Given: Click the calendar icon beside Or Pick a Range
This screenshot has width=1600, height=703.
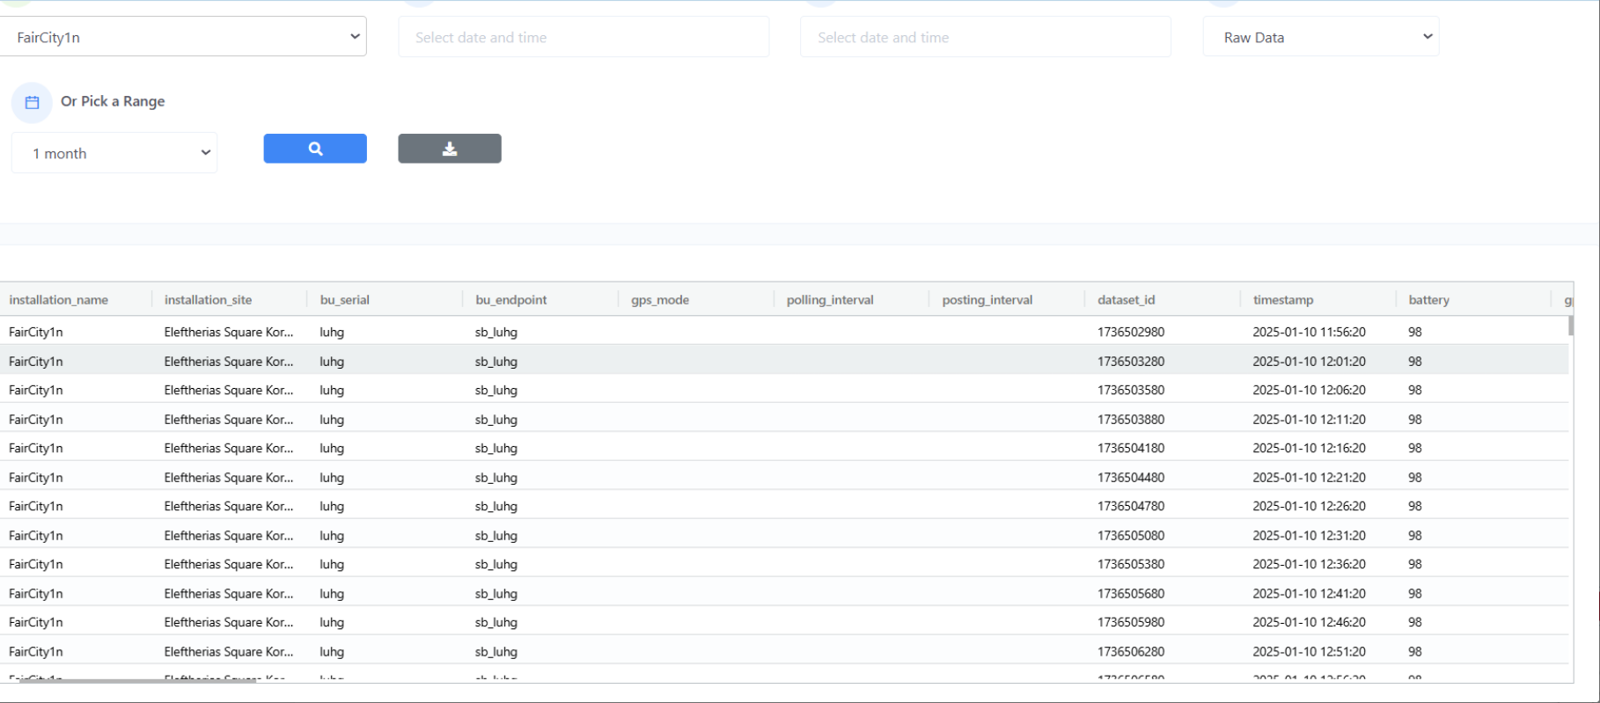Looking at the screenshot, I should click(x=32, y=102).
